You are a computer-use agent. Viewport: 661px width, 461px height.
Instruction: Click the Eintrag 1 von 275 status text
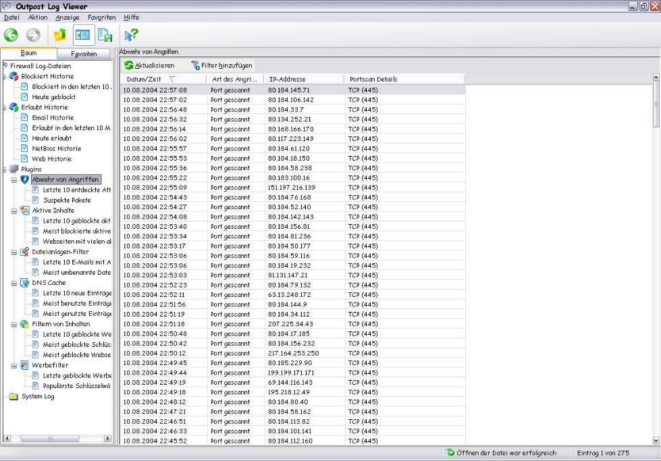(603, 453)
